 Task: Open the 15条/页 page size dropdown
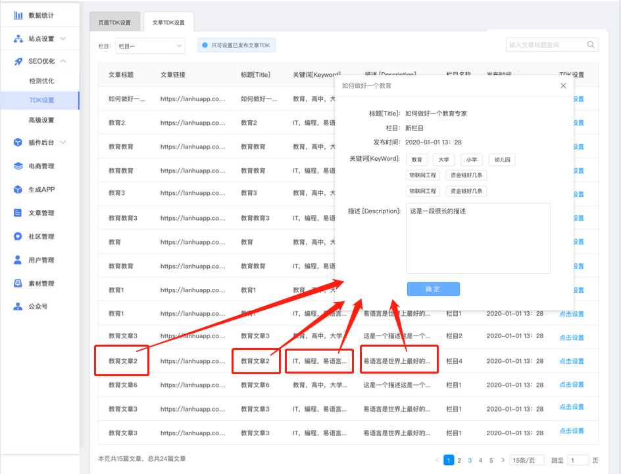point(526,460)
